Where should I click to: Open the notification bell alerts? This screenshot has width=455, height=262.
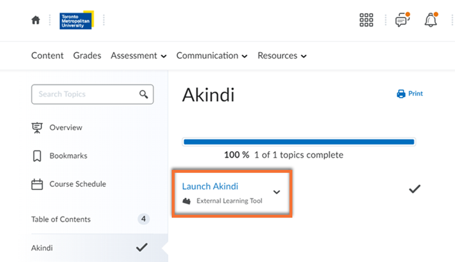pyautogui.click(x=431, y=20)
